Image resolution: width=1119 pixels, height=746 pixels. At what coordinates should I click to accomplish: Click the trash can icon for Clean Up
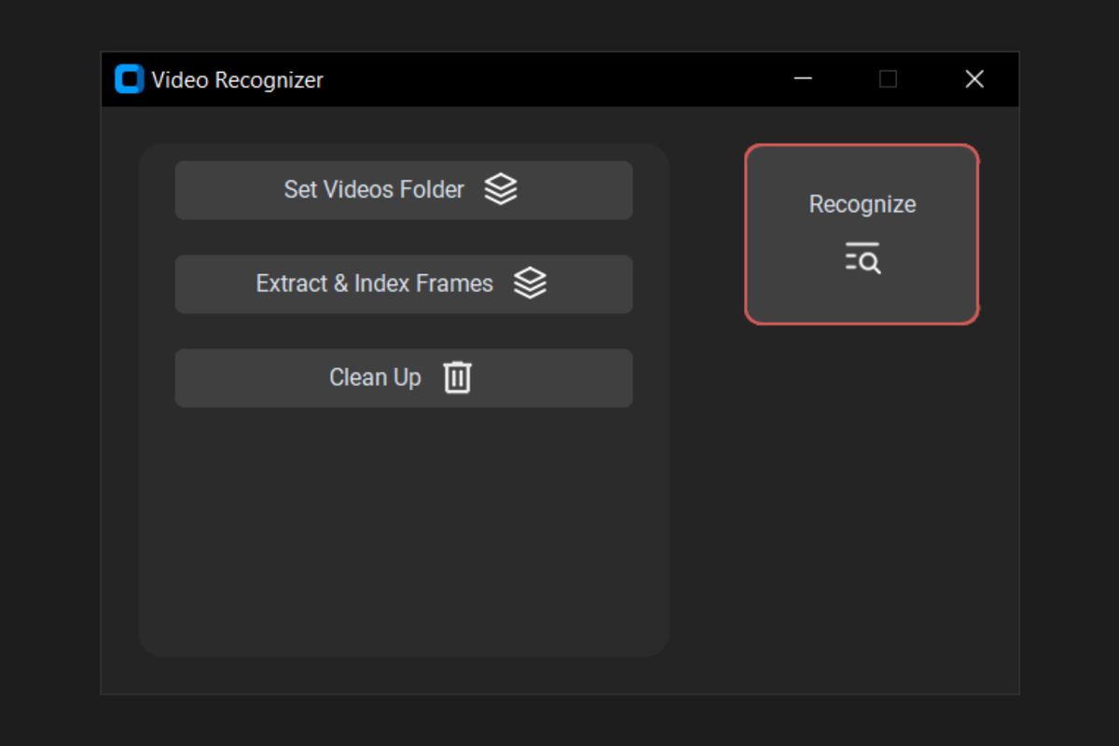tap(457, 378)
